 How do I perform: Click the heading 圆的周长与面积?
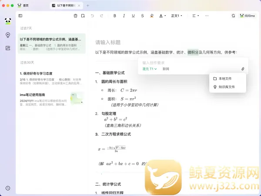tap(114, 82)
